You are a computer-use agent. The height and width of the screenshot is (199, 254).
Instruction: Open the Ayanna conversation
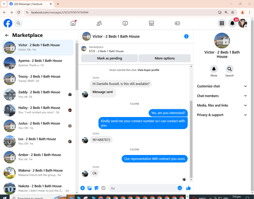tap(38, 63)
